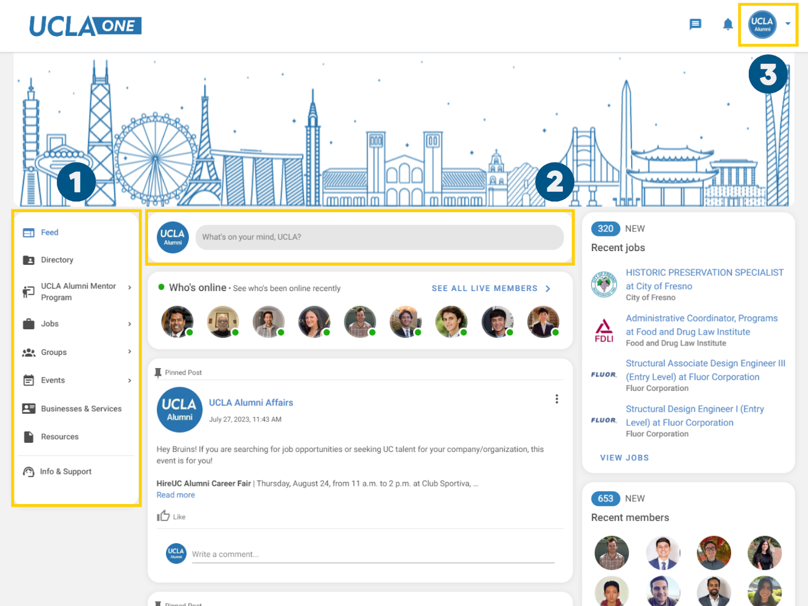The image size is (808, 606).
Task: Click the pinned post pin icon
Action: point(158,373)
